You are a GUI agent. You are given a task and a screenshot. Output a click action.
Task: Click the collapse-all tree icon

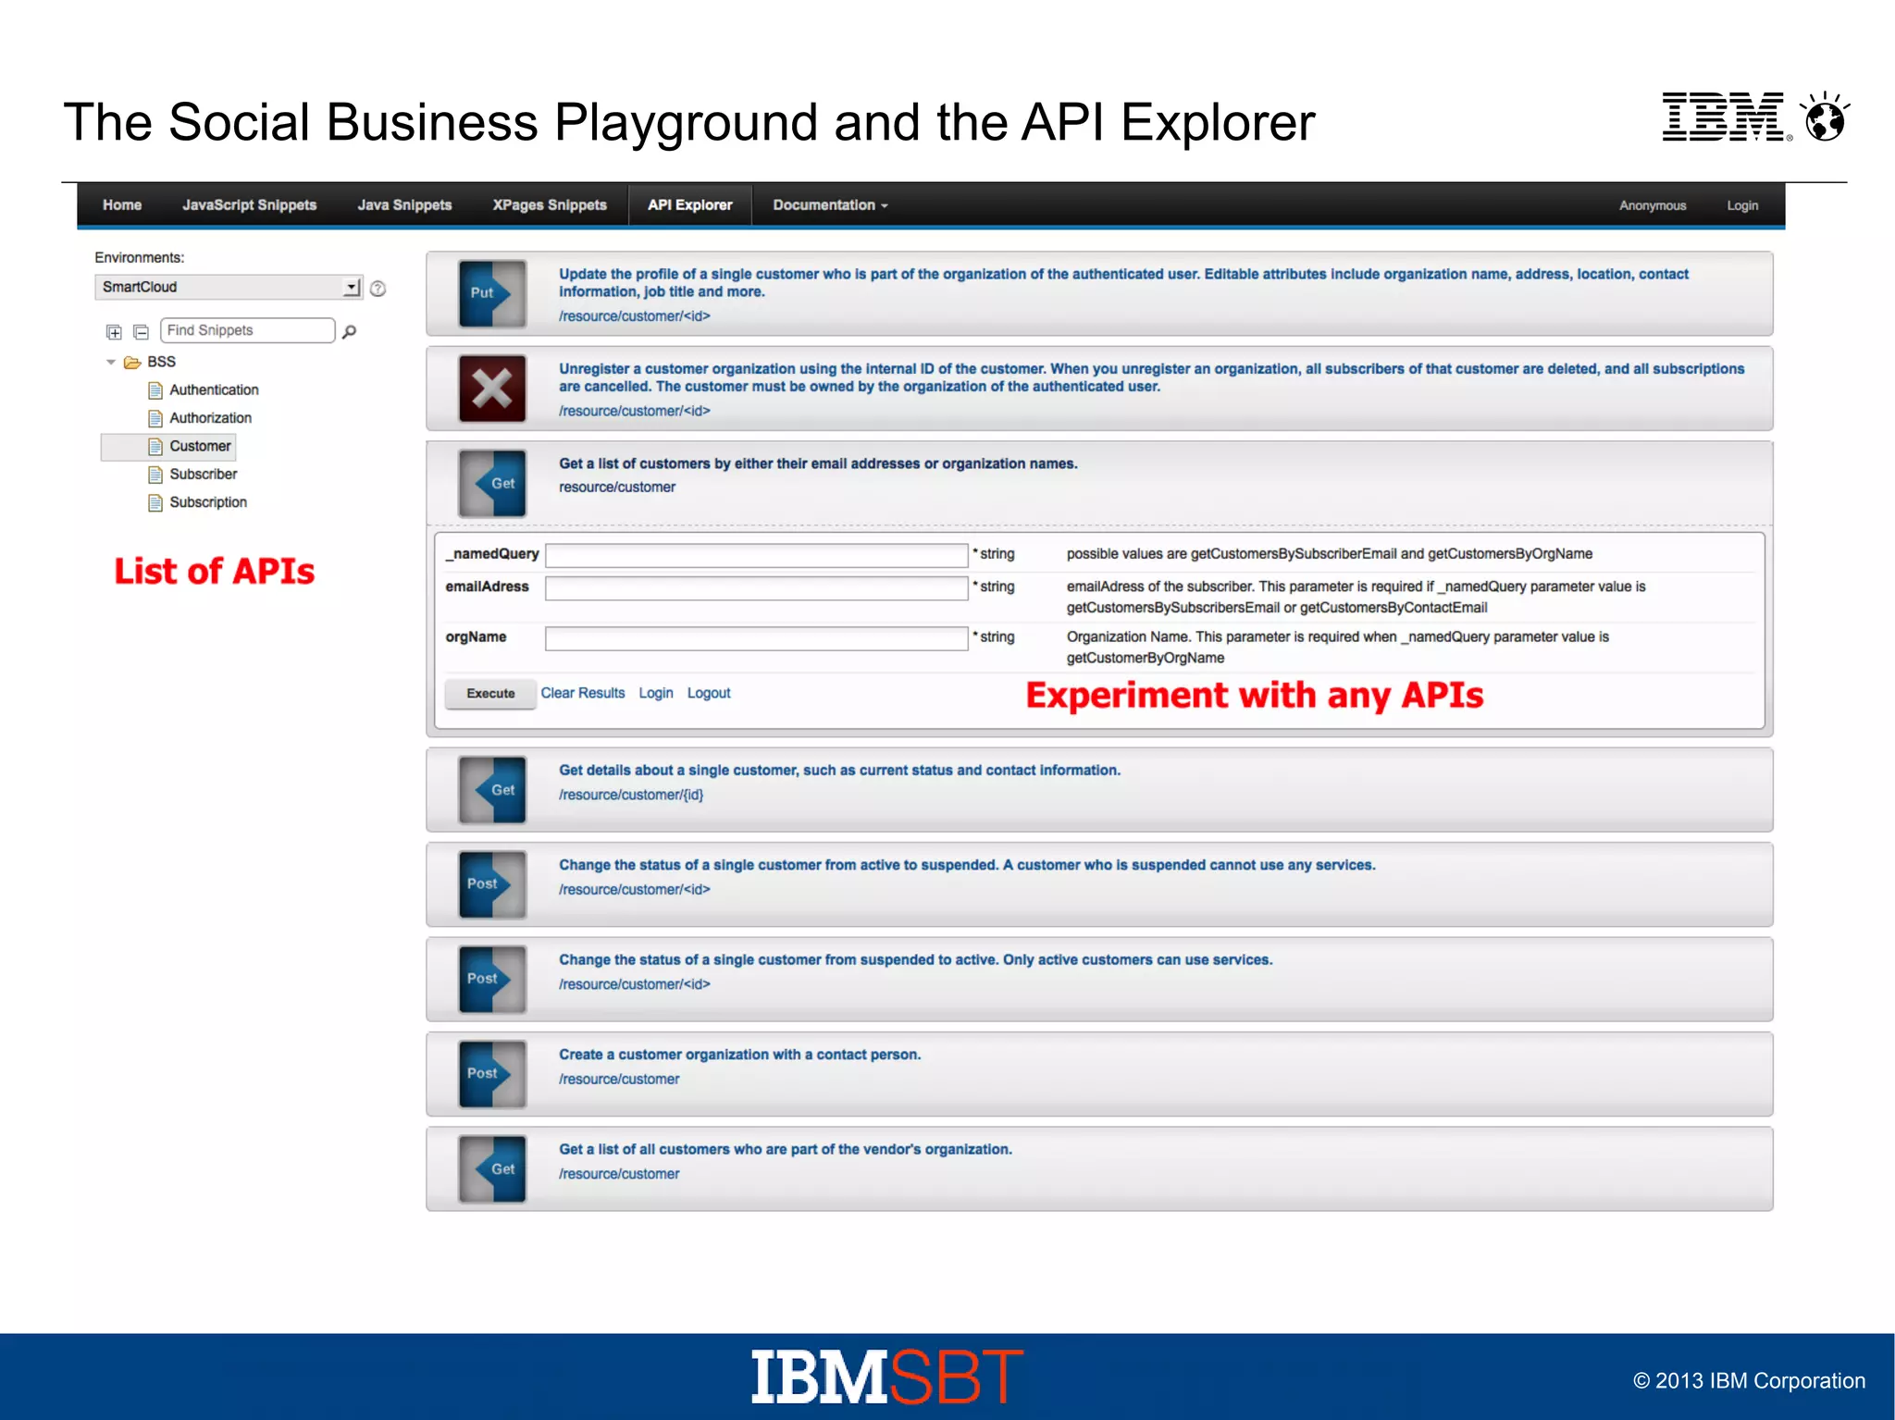[x=141, y=331]
